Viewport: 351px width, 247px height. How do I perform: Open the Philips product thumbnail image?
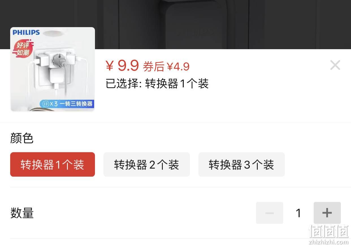53,69
